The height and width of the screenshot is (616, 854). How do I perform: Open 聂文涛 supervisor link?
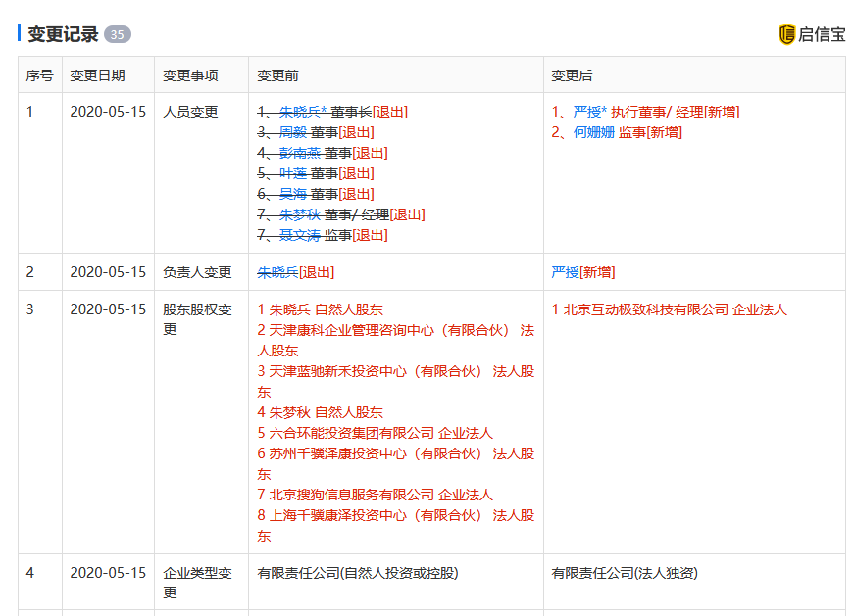[300, 235]
